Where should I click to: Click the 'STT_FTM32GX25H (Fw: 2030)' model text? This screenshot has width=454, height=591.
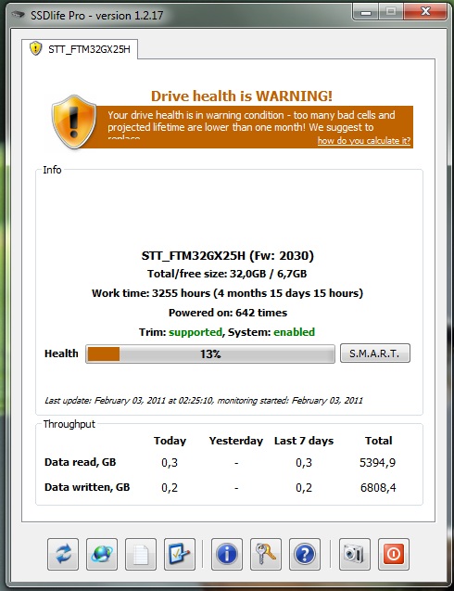[227, 256]
